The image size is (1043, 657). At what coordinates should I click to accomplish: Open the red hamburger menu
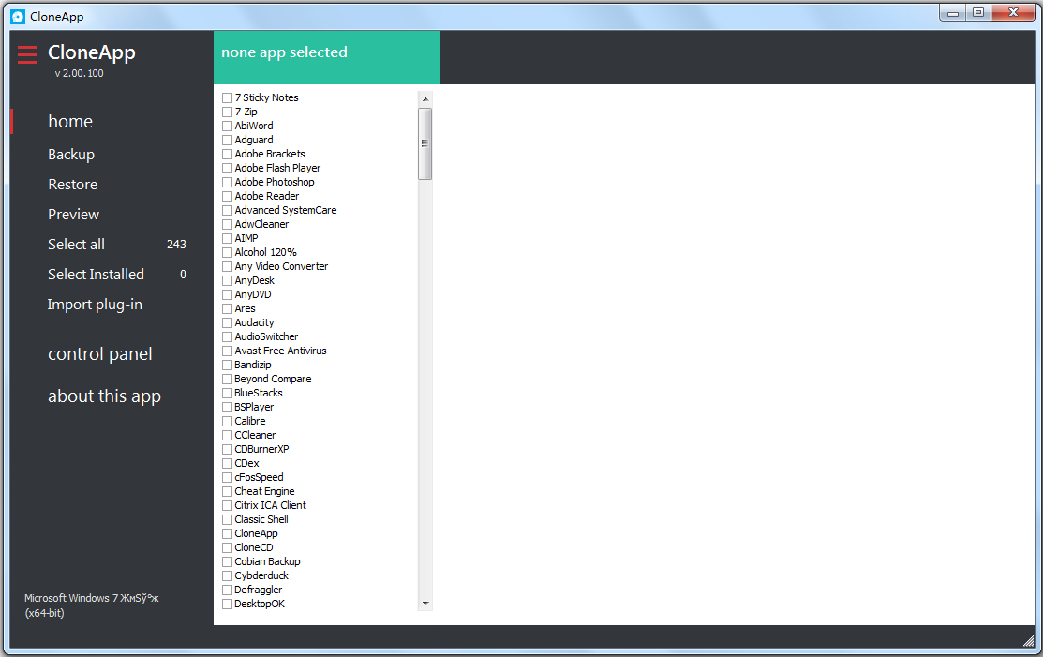click(x=27, y=54)
